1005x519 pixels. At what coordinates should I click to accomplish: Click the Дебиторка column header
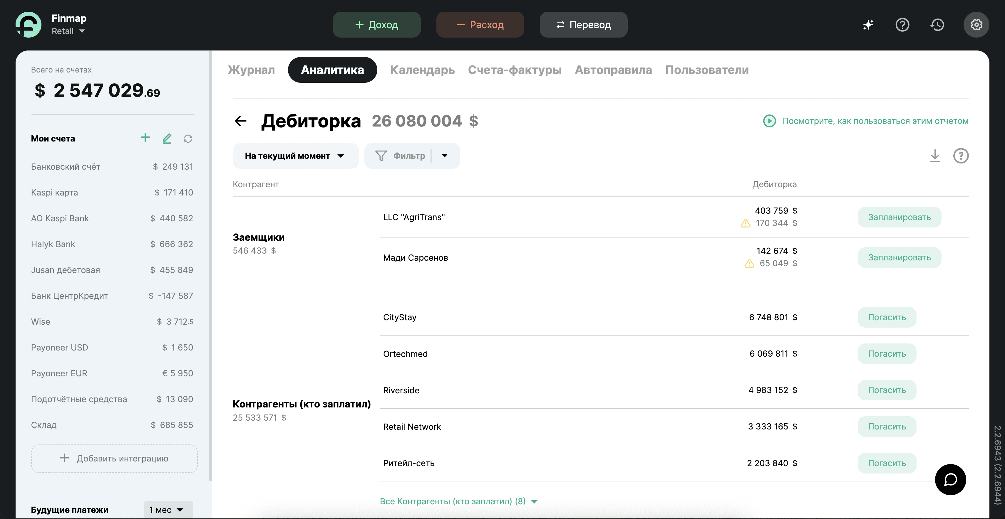[774, 185]
